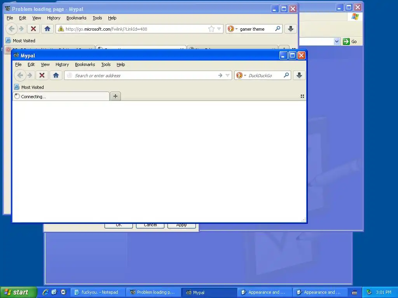Screen dimensions: 398x298
Task: Open History menu in front Mypal window
Action: [x=62, y=64]
